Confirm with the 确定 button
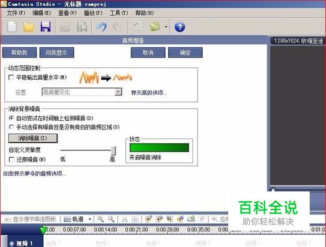The width and height of the screenshot is (326, 247). tap(185, 52)
